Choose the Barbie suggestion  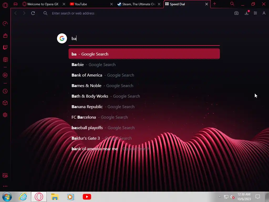point(144,65)
